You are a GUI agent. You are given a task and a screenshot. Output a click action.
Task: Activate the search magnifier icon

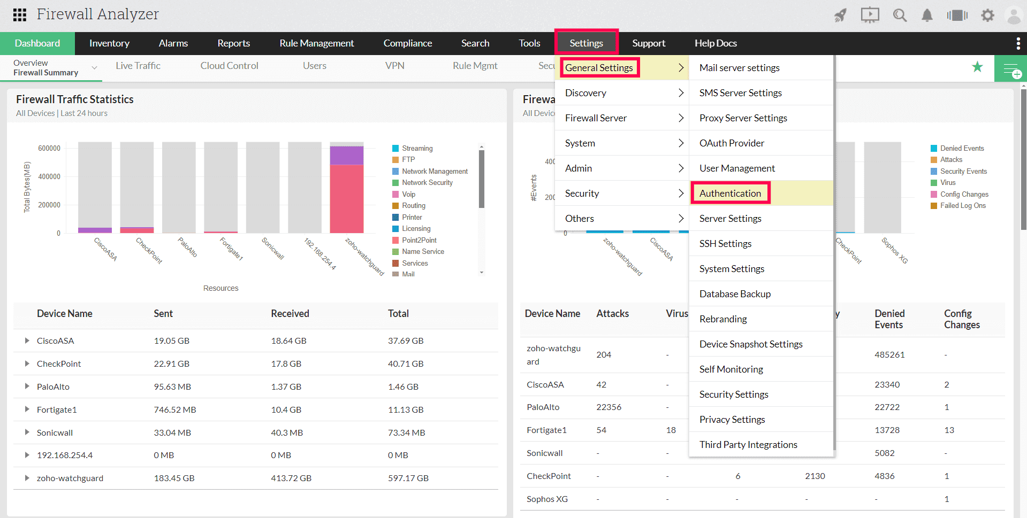(x=900, y=15)
